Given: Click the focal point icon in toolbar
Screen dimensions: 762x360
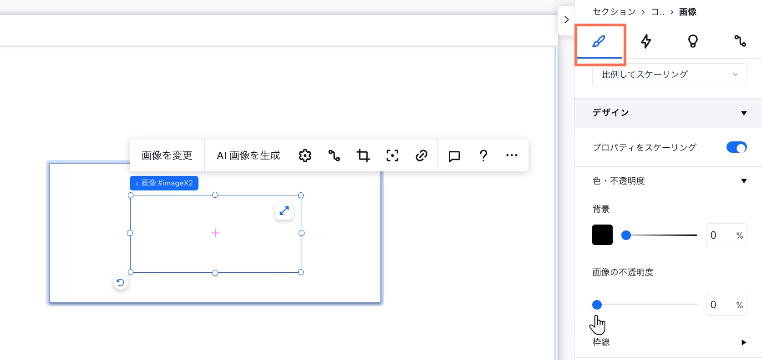Looking at the screenshot, I should click(392, 155).
